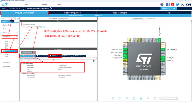Open the DMA Settings tab
Viewport: 192px width, 102px height.
click(x=67, y=56)
